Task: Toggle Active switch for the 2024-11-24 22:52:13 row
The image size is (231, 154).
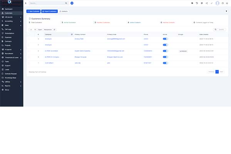Action: tap(165, 45)
